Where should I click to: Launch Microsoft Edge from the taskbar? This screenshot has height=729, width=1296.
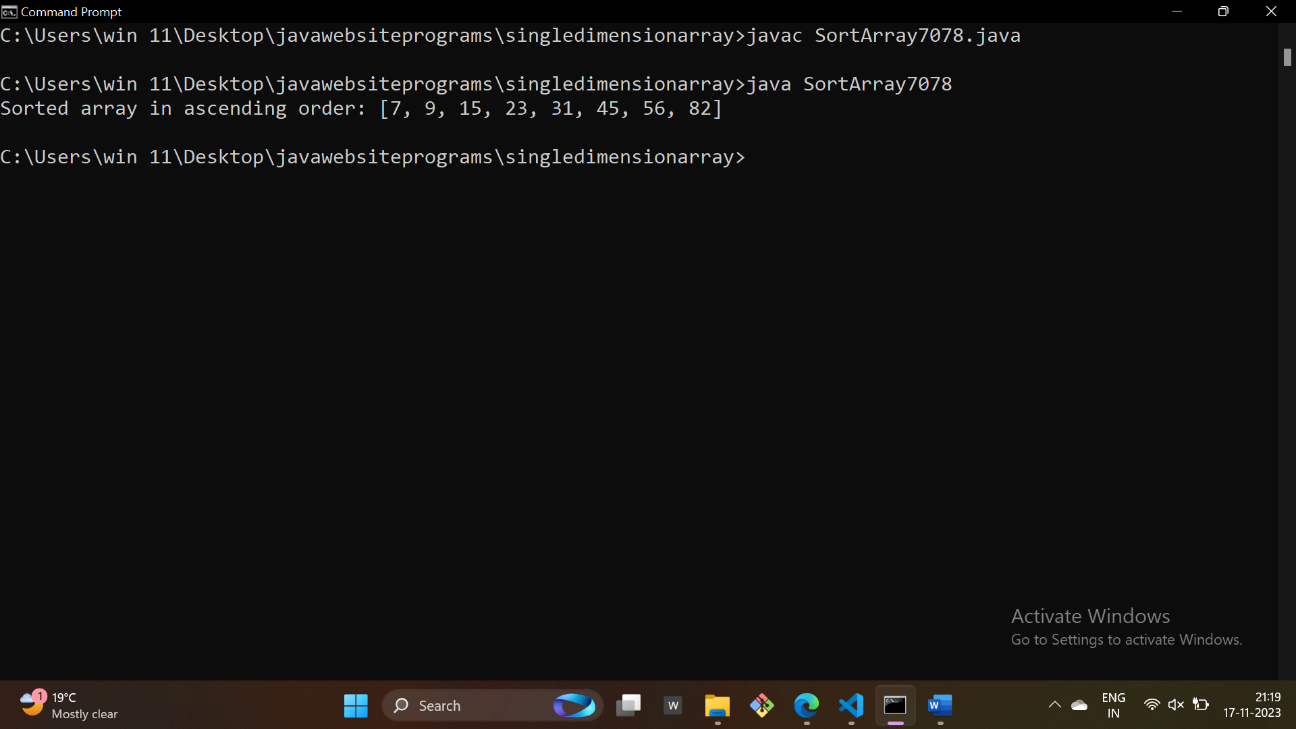point(806,706)
